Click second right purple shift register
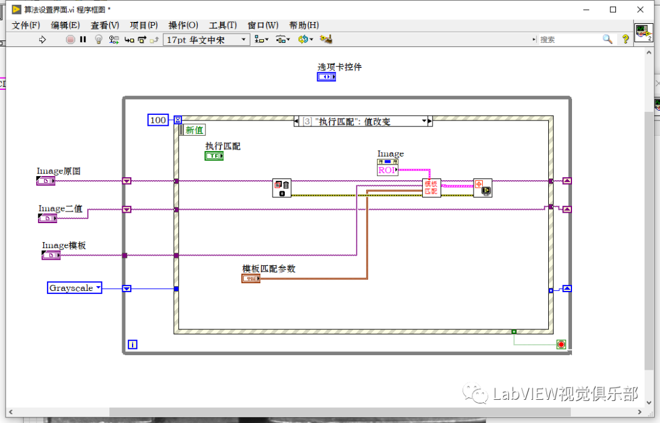Screen dimensions: 660x423 (x=567, y=210)
